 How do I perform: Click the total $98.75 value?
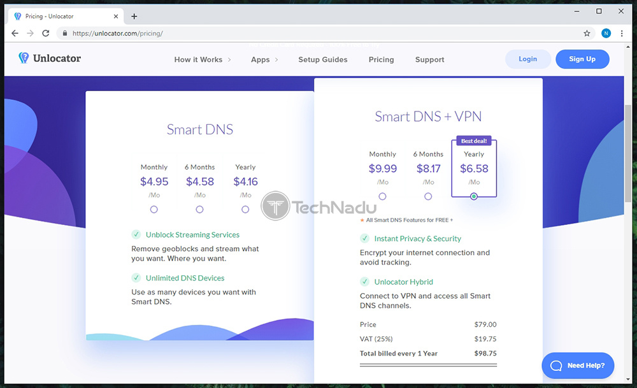[x=485, y=354]
